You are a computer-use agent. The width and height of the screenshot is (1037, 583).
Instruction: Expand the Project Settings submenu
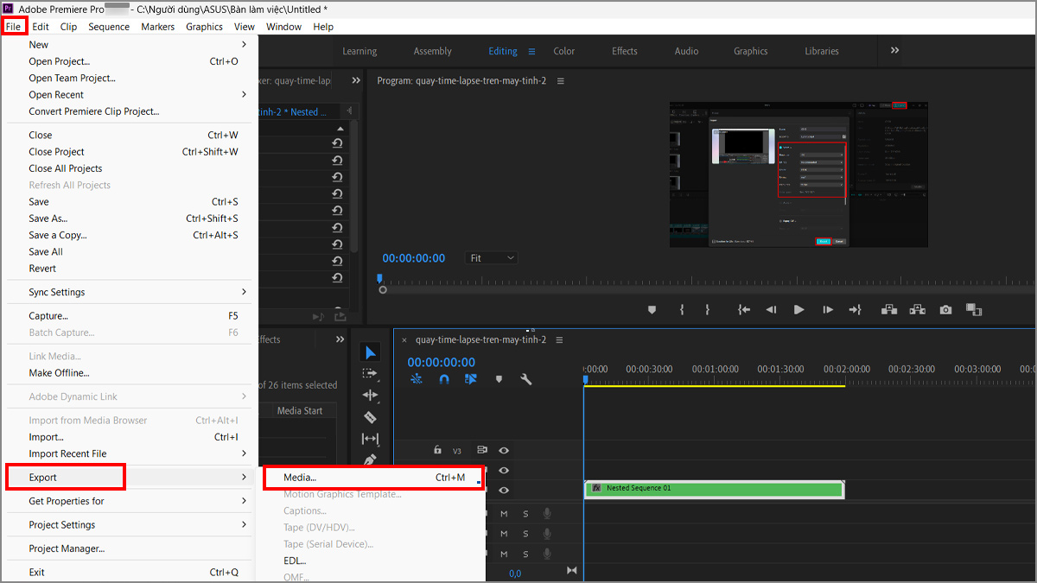pos(244,524)
